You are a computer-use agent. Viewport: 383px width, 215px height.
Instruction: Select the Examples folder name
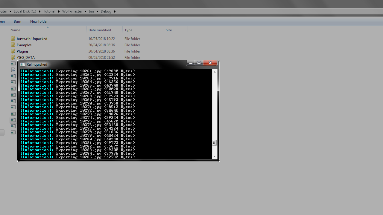coord(24,45)
